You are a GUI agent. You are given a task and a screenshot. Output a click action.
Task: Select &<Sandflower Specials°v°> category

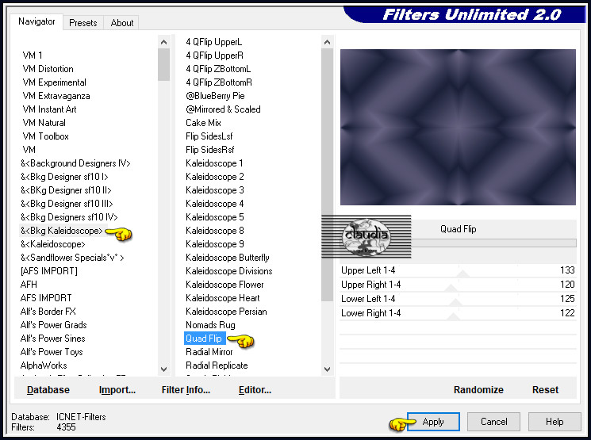72,258
